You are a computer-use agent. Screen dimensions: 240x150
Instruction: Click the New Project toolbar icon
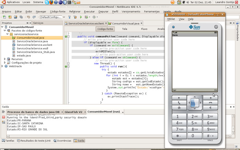(x=10, y=17)
